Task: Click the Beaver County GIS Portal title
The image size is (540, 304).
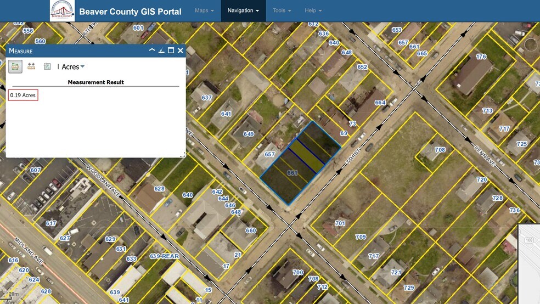Action: pos(130,12)
